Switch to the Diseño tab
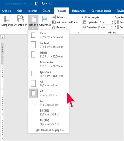Screen dimensions: 124x141 47,11
